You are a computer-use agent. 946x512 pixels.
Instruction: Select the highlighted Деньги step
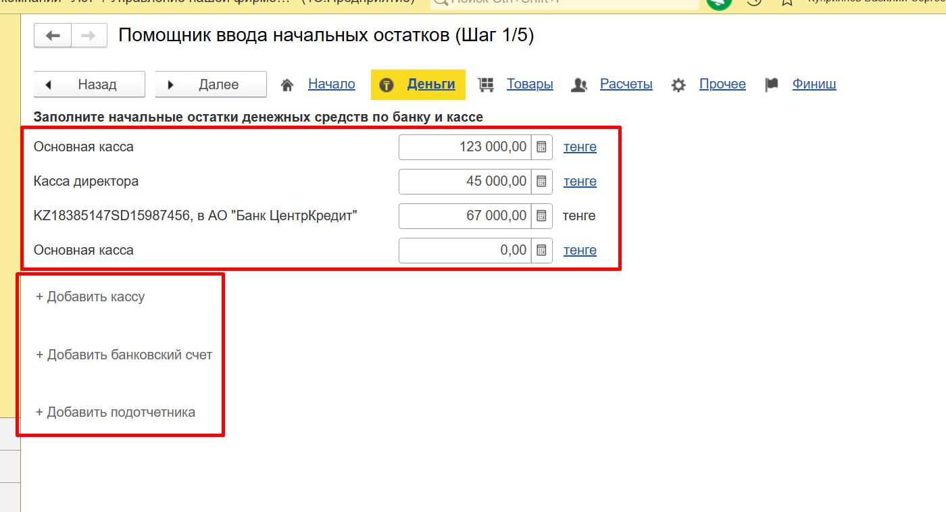tap(430, 84)
